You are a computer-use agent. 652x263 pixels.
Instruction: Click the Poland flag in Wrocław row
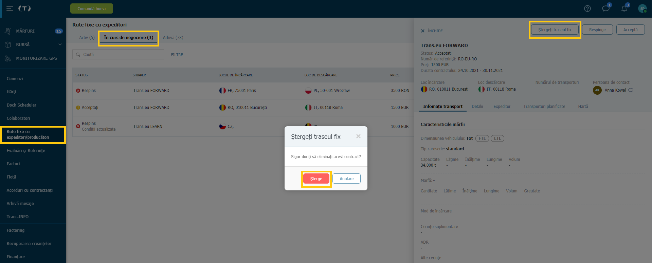[x=308, y=91]
